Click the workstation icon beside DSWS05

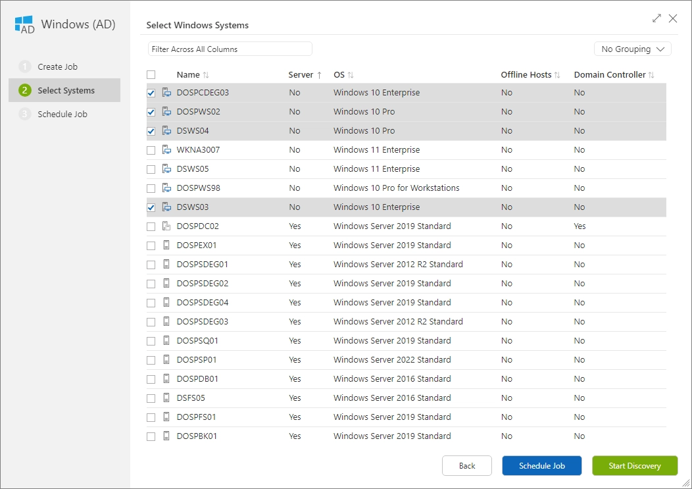(x=166, y=168)
